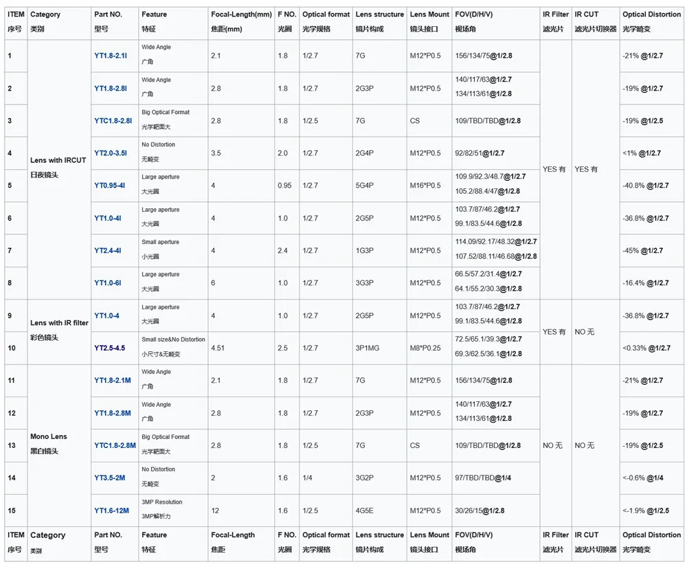Open the YTC1.8-2.8M part link
The image size is (687, 571).
click(114, 446)
